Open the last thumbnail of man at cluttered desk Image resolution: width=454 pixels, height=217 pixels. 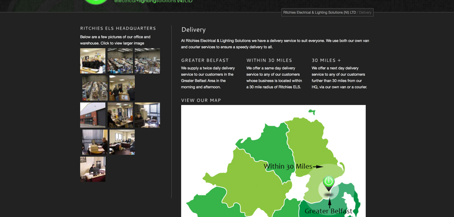pos(93,169)
